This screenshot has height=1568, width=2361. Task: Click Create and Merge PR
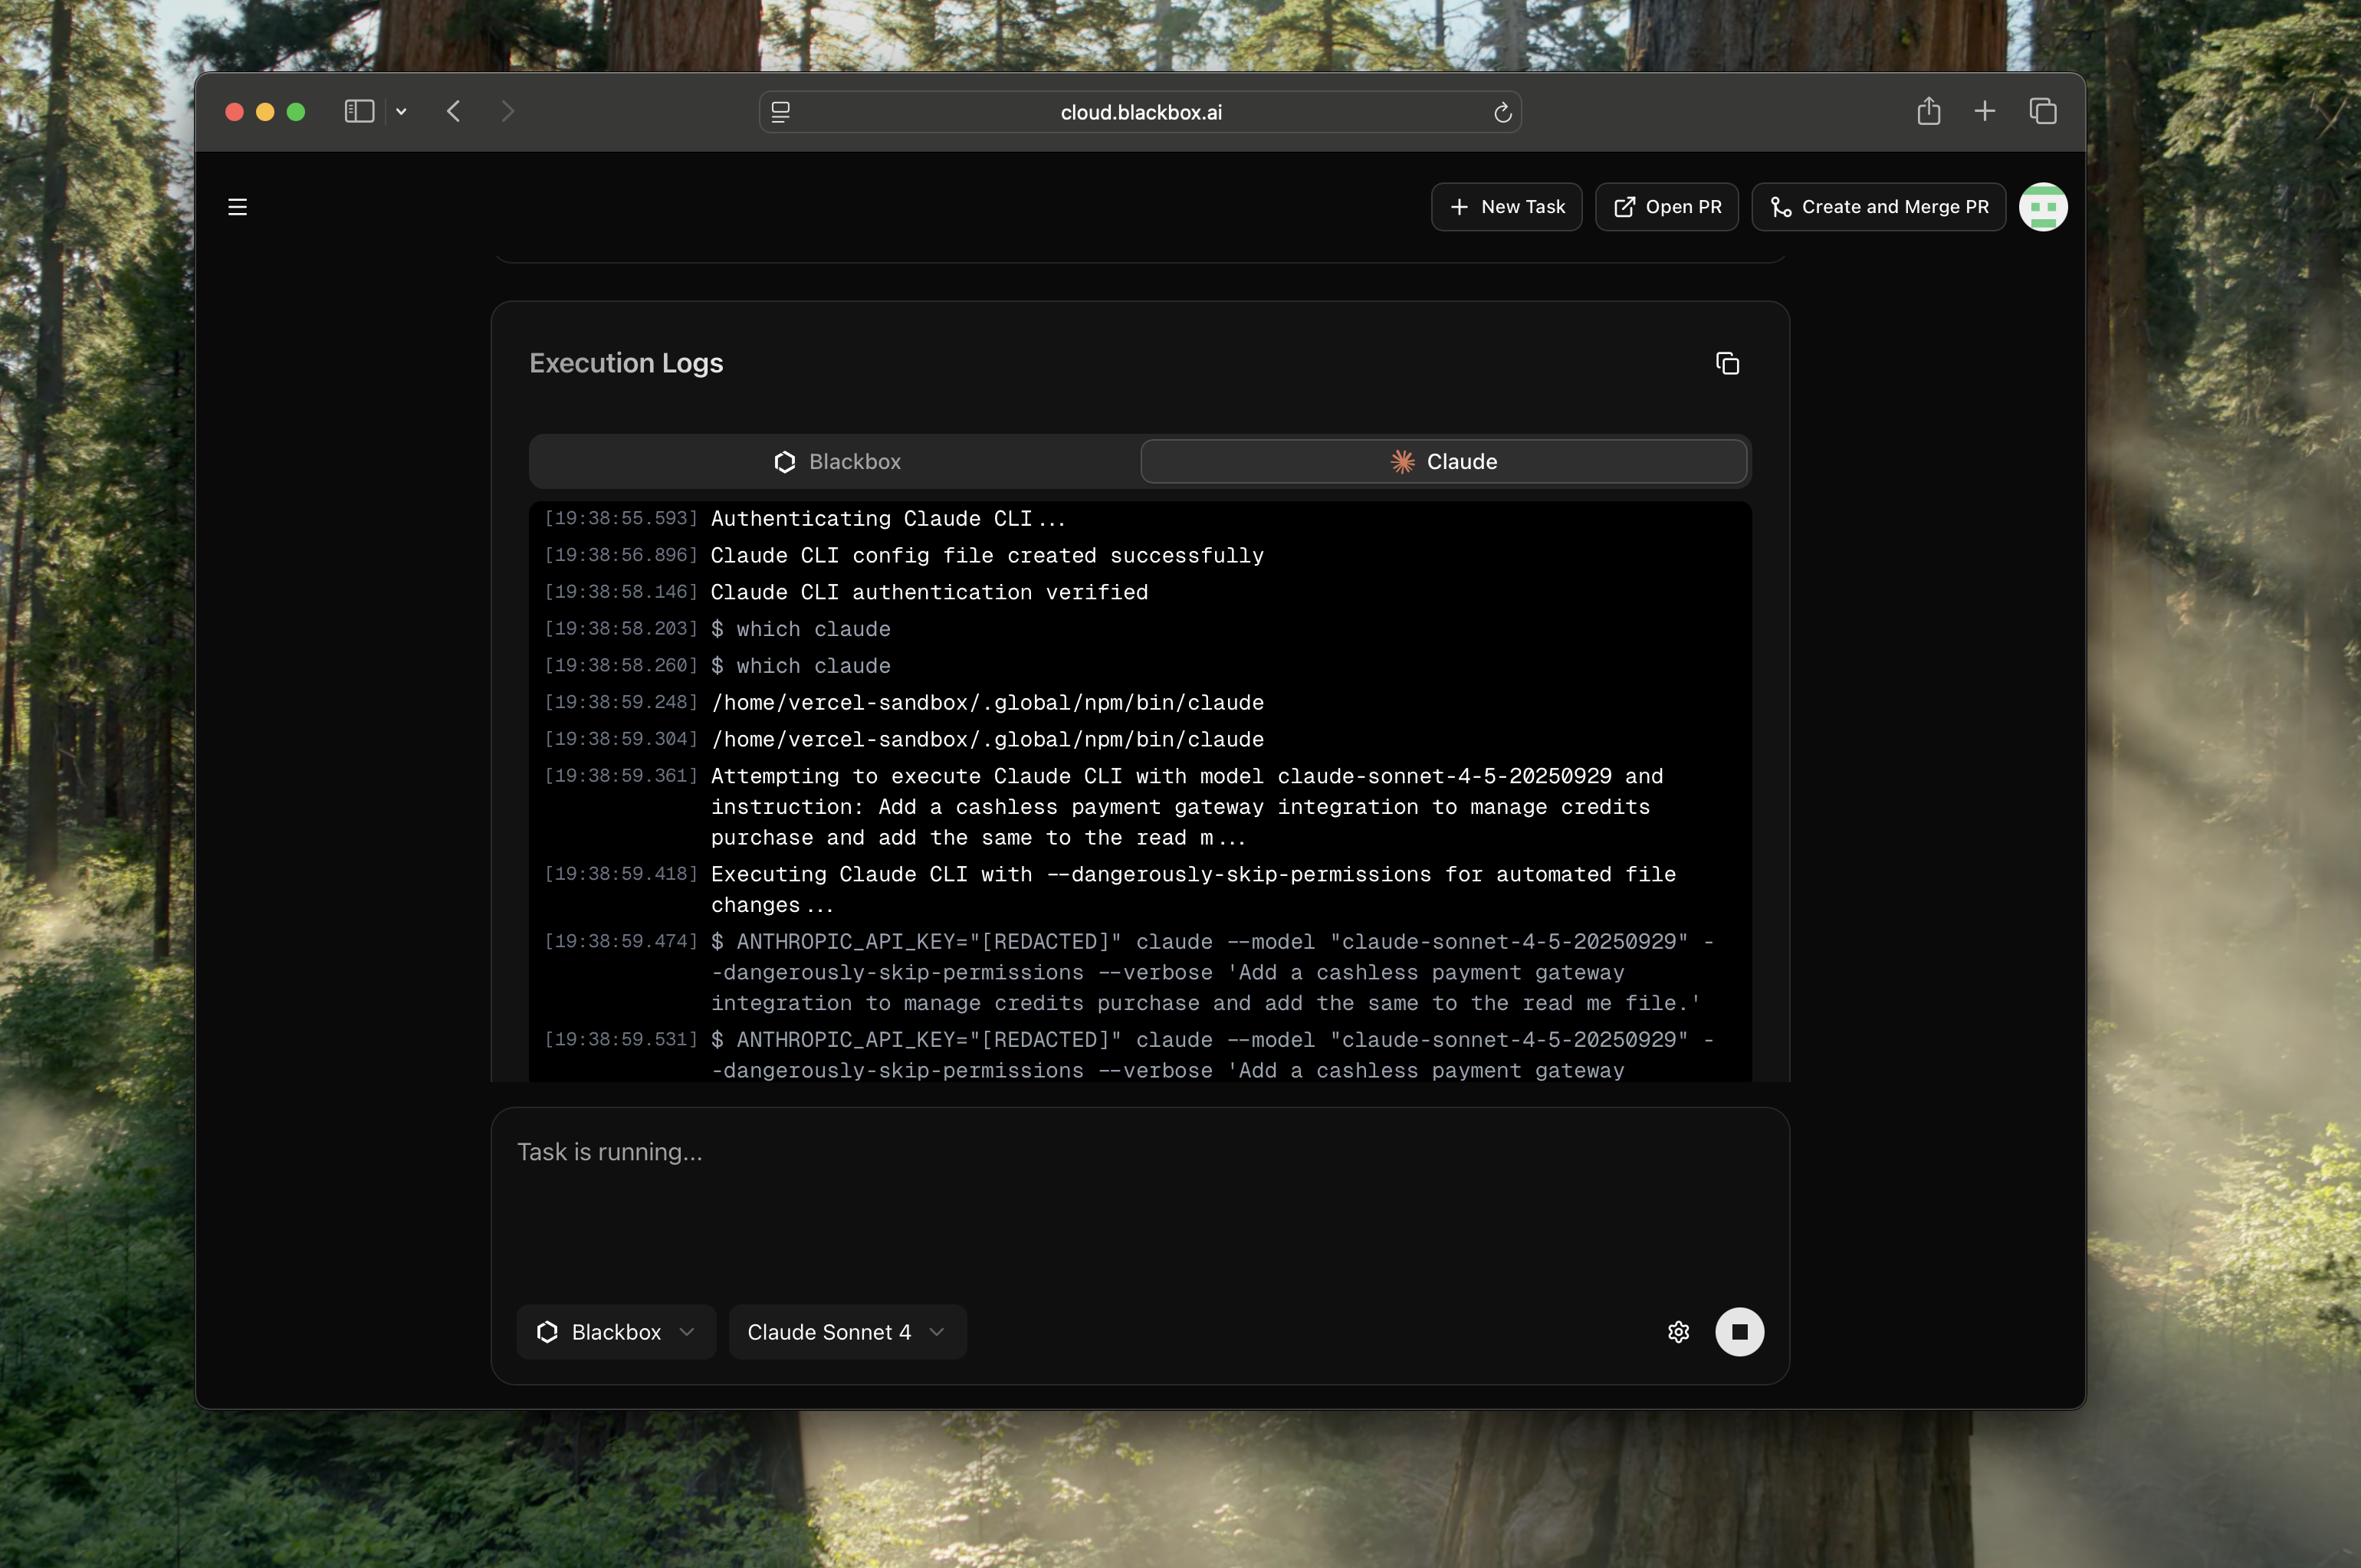(x=1878, y=207)
